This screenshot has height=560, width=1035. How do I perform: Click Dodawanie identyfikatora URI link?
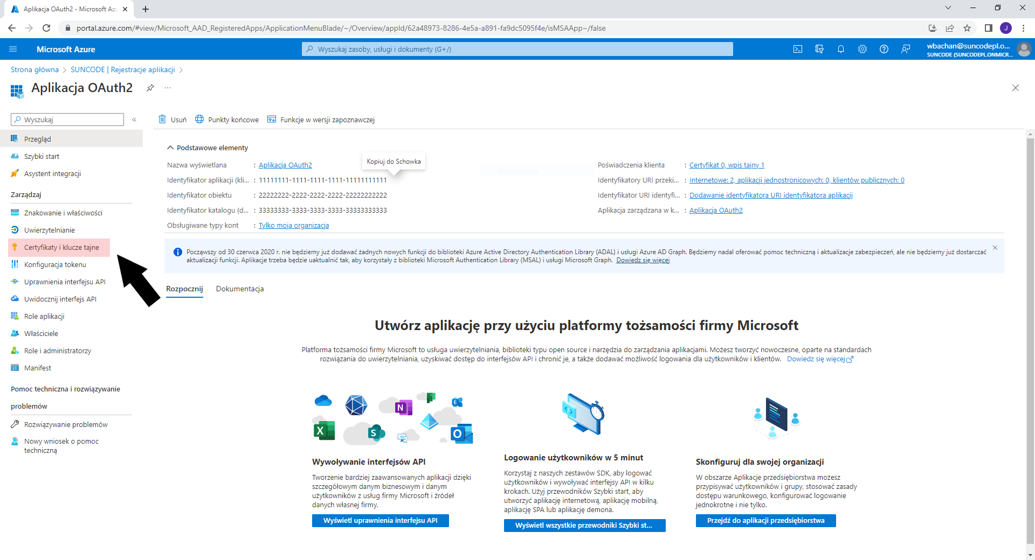click(x=771, y=195)
